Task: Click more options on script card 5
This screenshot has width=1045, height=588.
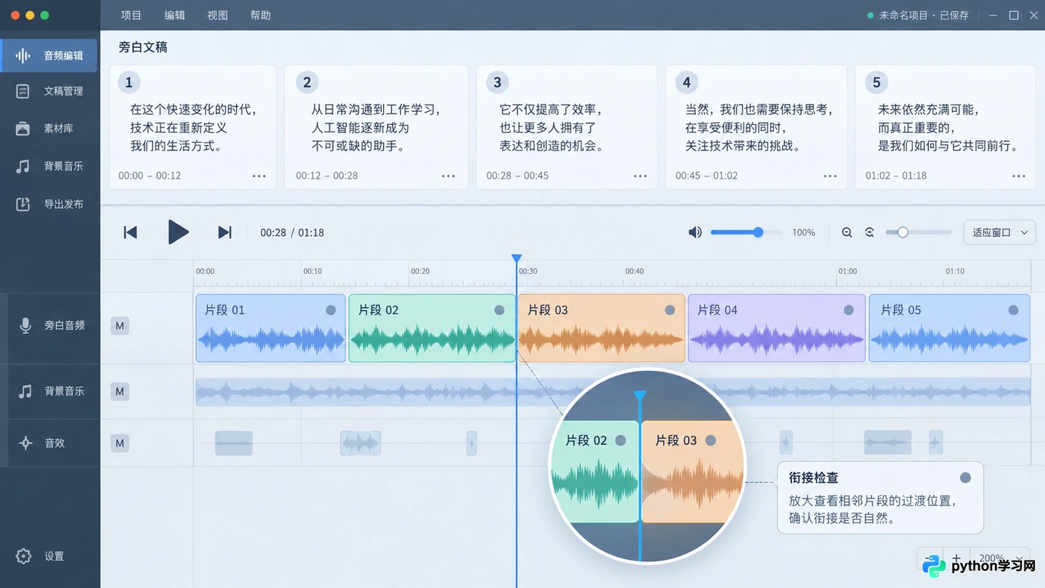Action: coord(1019,176)
